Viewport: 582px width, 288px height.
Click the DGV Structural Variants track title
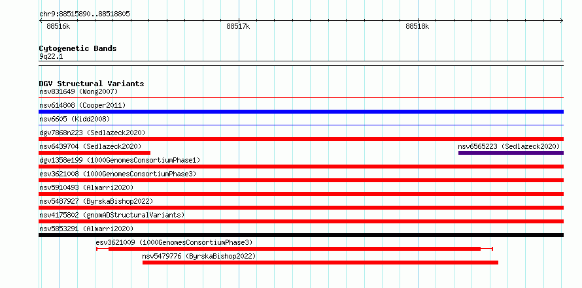pyautogui.click(x=92, y=84)
